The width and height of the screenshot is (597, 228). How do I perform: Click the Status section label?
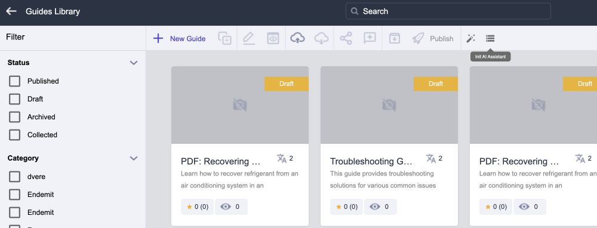(19, 63)
